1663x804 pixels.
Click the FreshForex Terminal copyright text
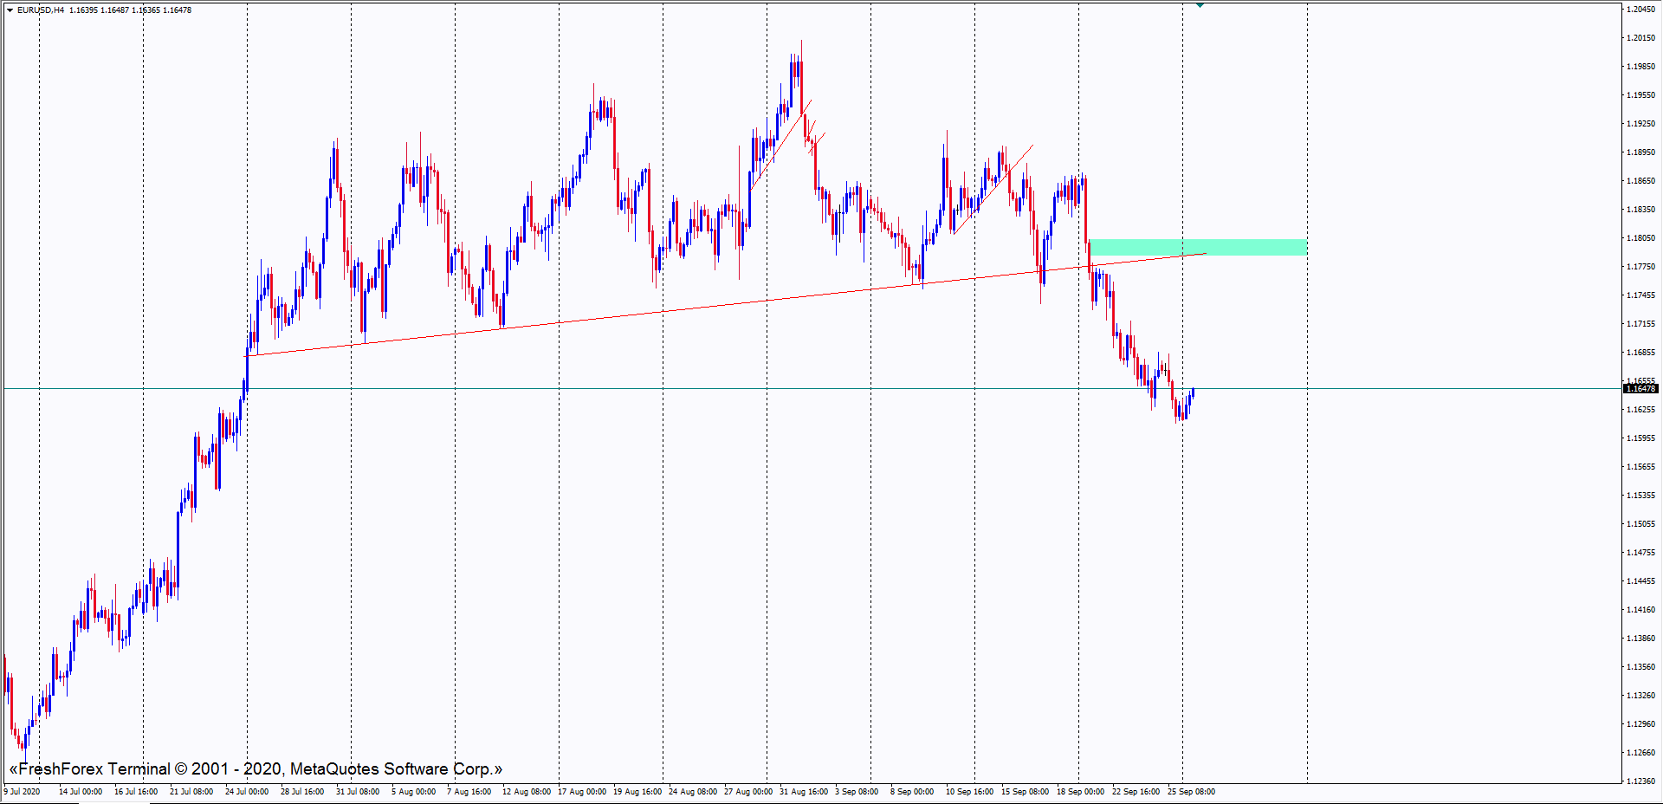coord(256,768)
